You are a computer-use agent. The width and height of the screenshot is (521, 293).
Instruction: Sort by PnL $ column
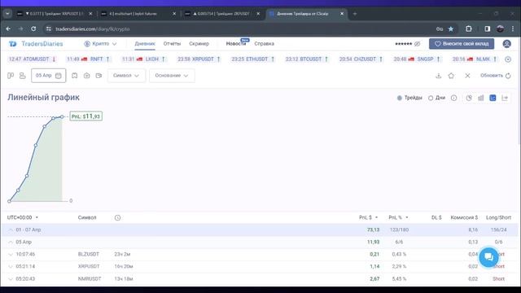click(368, 217)
